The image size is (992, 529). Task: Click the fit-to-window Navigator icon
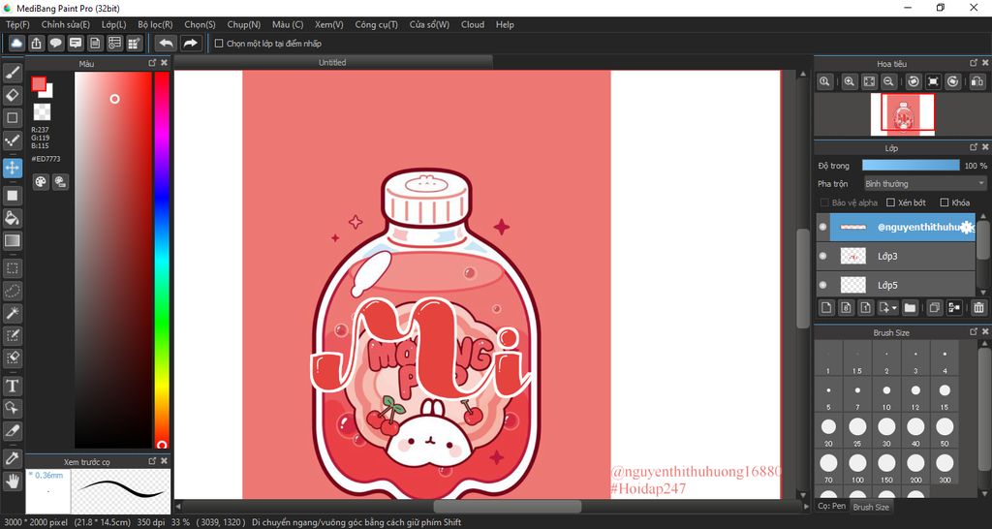tap(869, 81)
